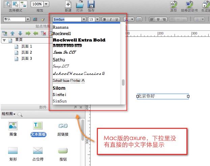
Task: Open the 100% zoom dropdown
Action: coord(46,4)
